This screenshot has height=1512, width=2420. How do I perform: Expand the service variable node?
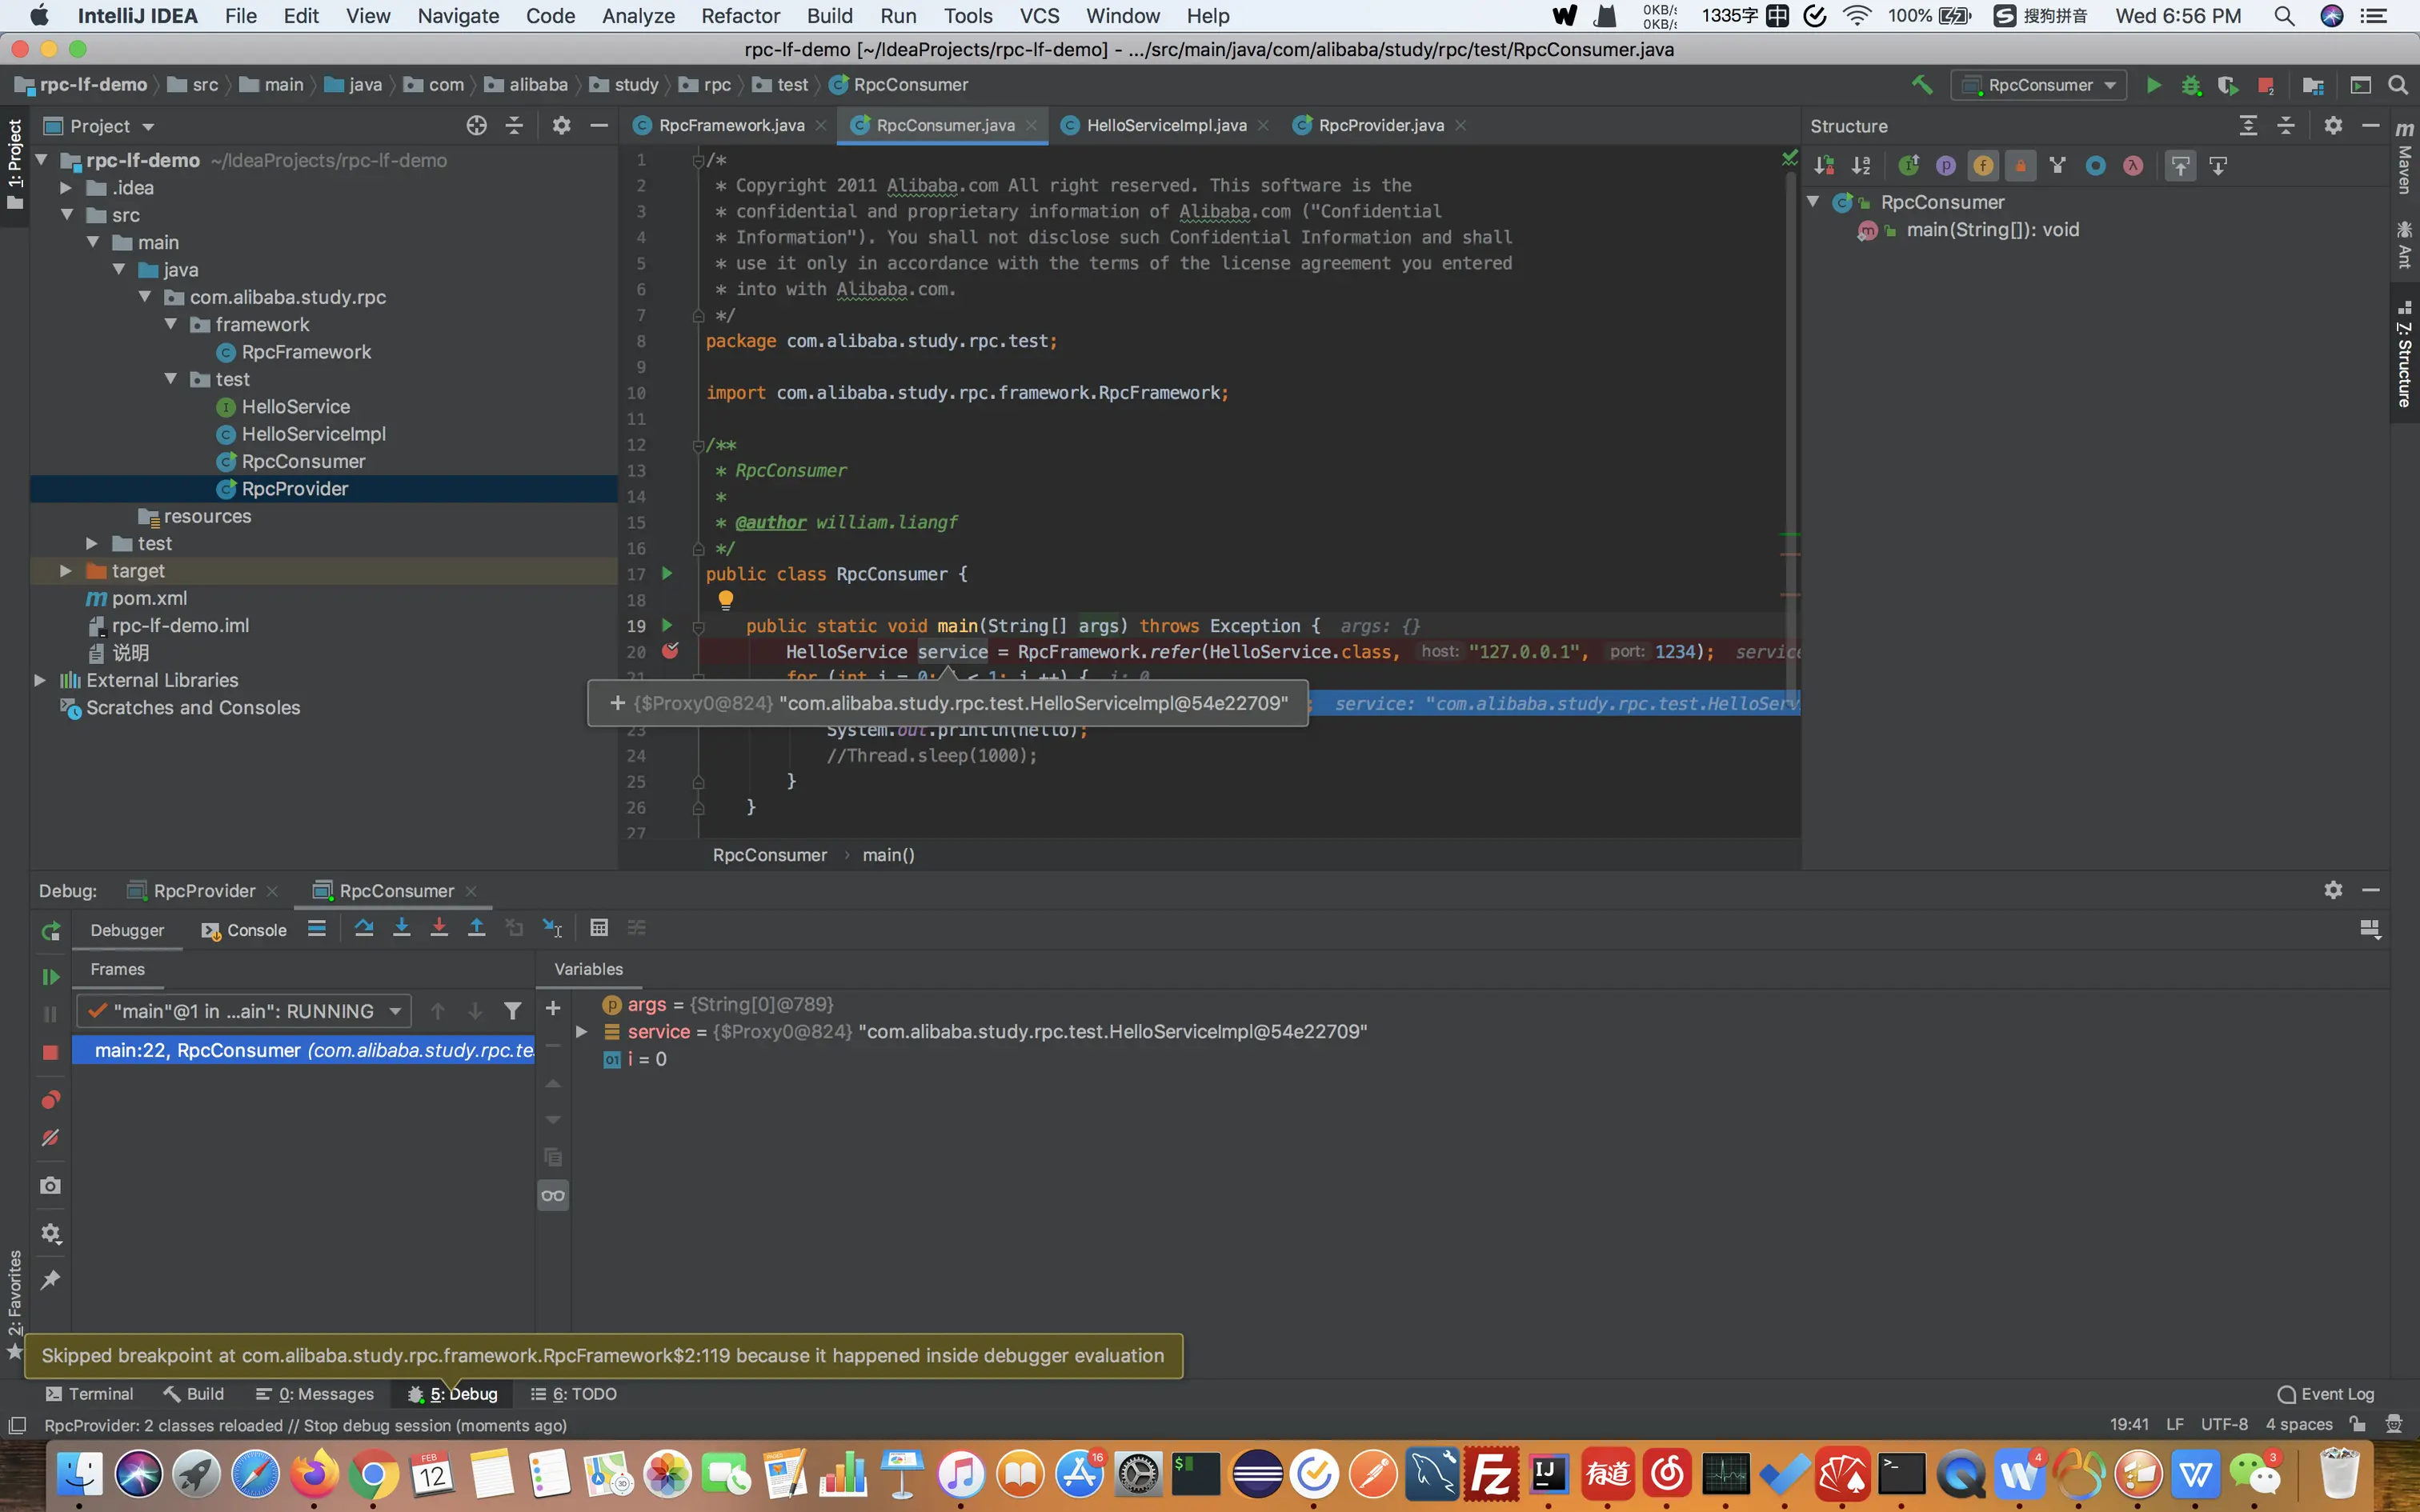pos(581,1031)
